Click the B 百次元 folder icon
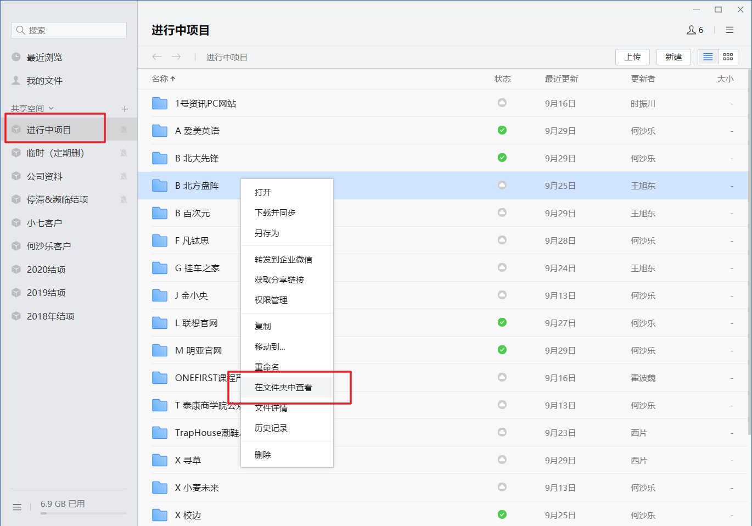 pyautogui.click(x=160, y=213)
